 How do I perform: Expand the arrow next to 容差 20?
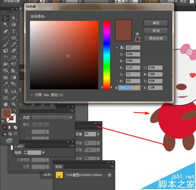98,134
